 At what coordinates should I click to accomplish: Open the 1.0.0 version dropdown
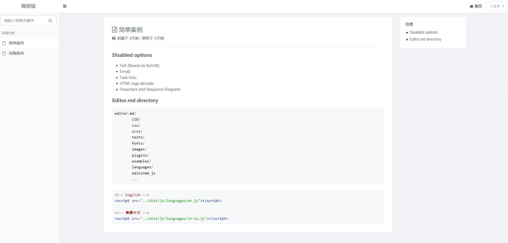point(497,6)
